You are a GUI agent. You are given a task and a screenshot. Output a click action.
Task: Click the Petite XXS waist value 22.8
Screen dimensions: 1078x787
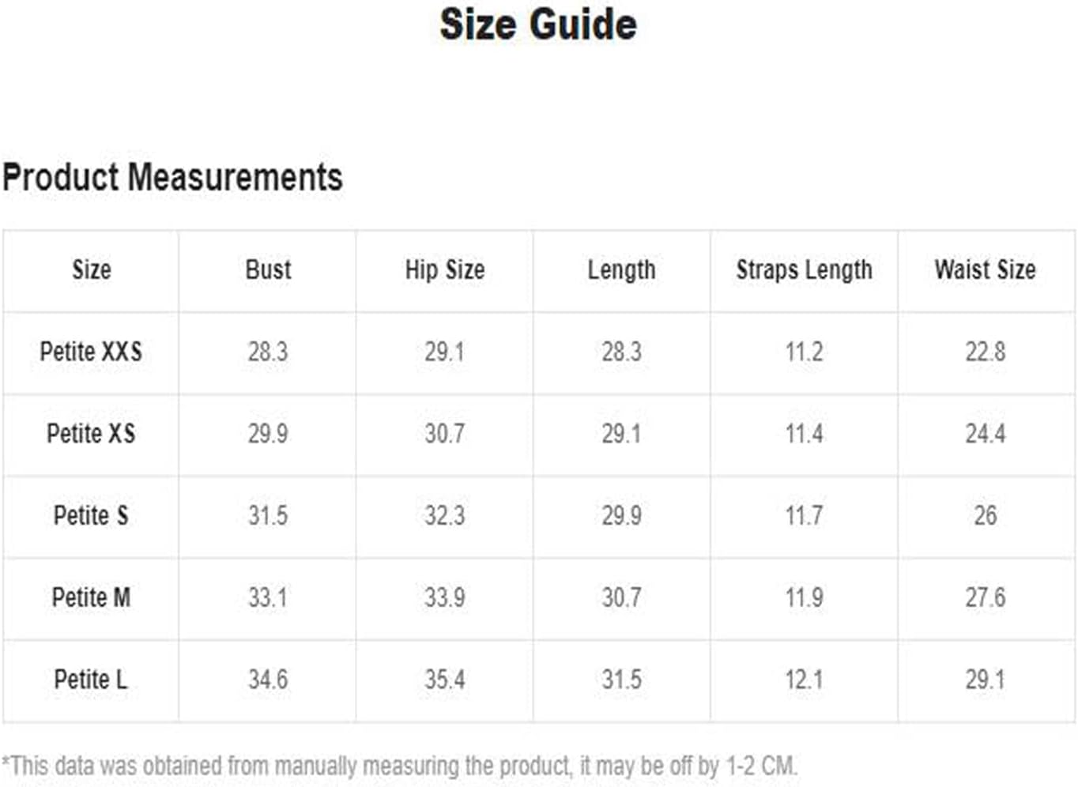pos(985,352)
